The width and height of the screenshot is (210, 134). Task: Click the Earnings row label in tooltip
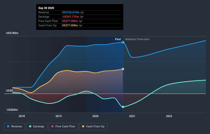(x=44, y=17)
